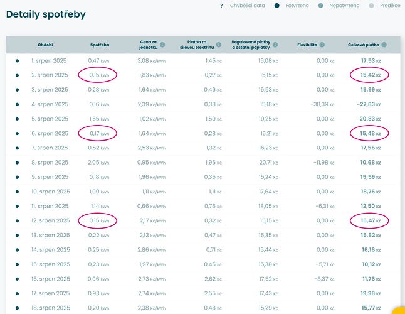Click the status dot for 1. srpen 2025
405x314 pixels.
point(18,61)
